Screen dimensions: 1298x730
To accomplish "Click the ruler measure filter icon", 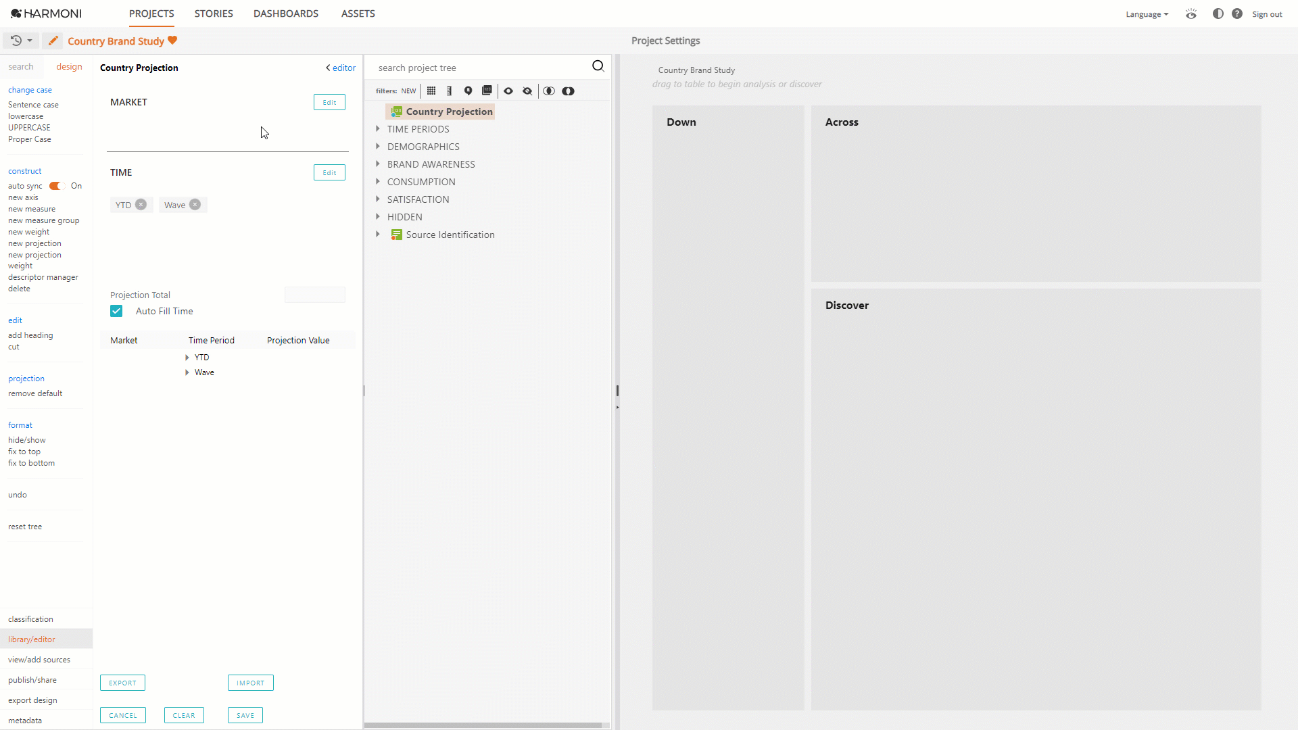I will click(x=450, y=91).
